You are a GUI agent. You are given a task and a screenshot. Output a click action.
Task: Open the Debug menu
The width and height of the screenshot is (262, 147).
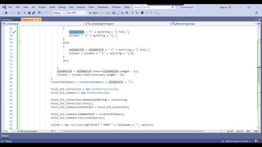click(62, 7)
